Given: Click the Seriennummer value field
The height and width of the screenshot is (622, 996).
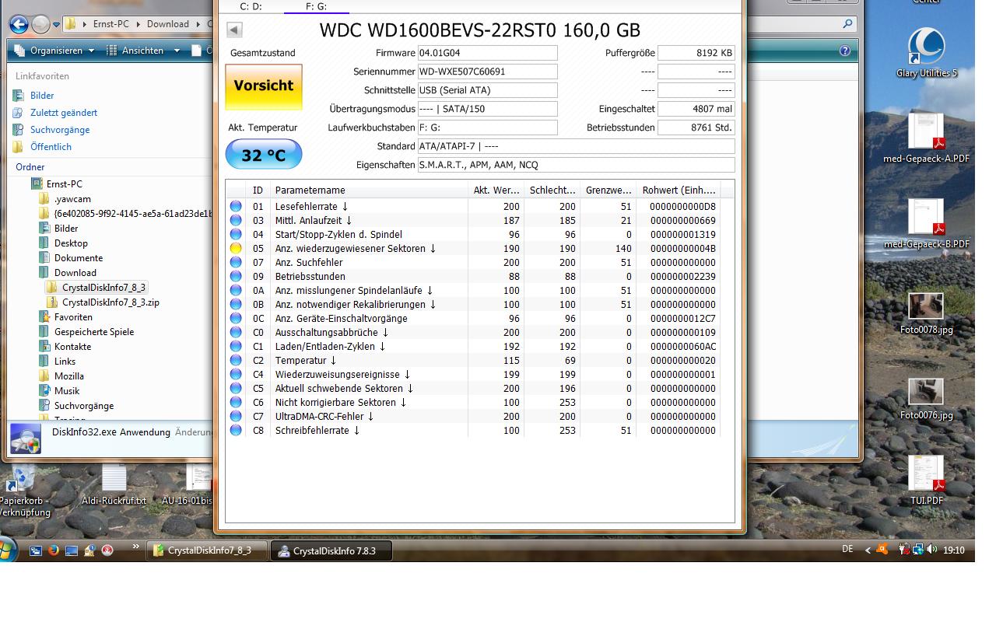Looking at the screenshot, I should (x=488, y=72).
